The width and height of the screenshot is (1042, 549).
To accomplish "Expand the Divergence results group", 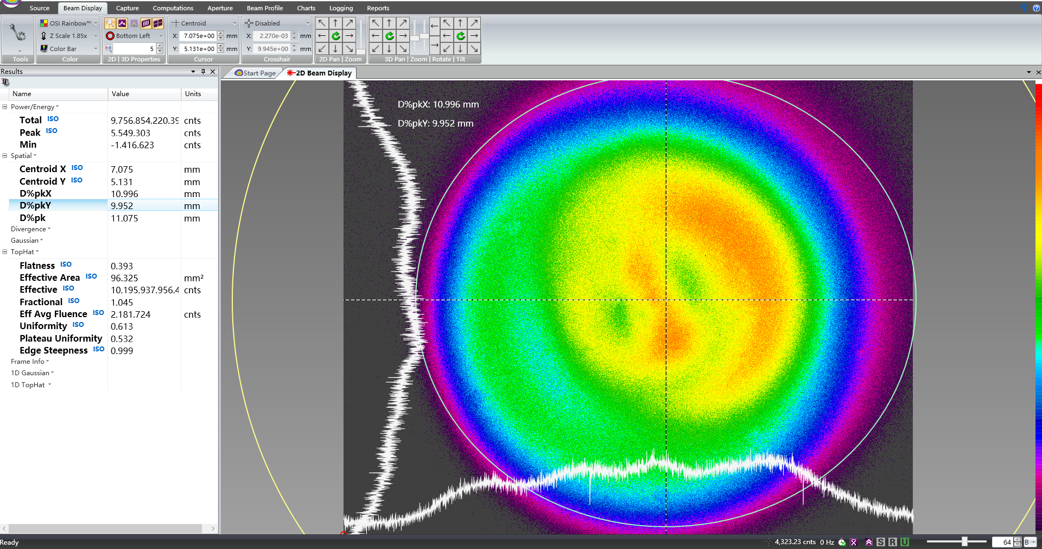I will (30, 229).
